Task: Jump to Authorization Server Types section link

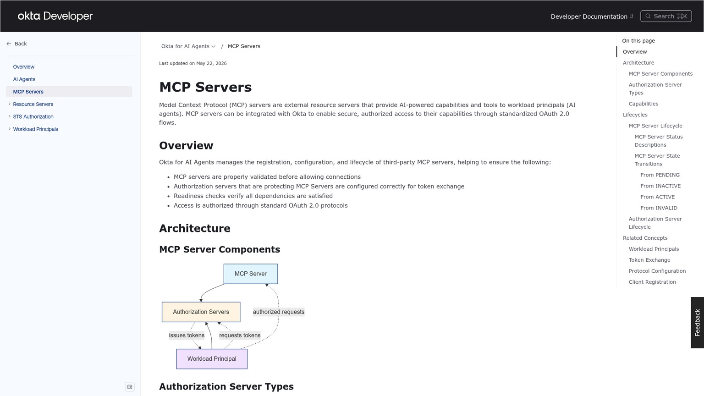Action: (655, 88)
